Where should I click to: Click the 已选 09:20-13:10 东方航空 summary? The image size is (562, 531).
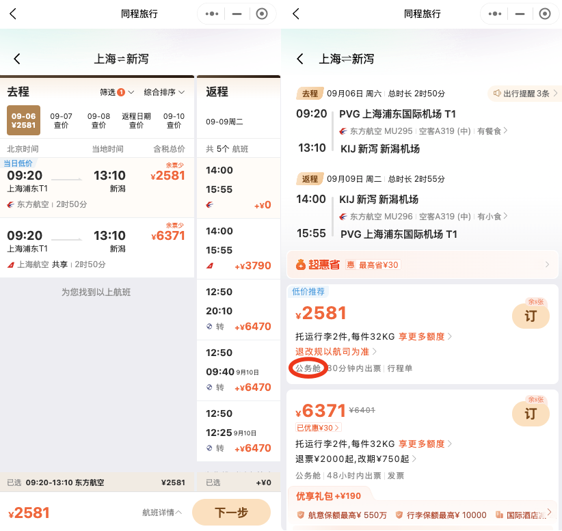[96, 482]
